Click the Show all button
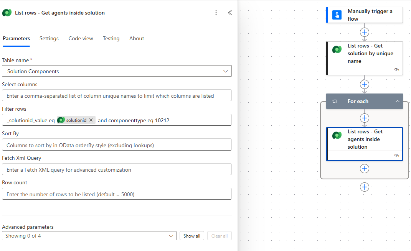Viewport: 411px width, 251px height. click(x=191, y=236)
